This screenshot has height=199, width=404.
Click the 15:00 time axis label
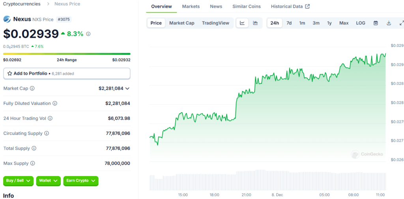[183, 195]
